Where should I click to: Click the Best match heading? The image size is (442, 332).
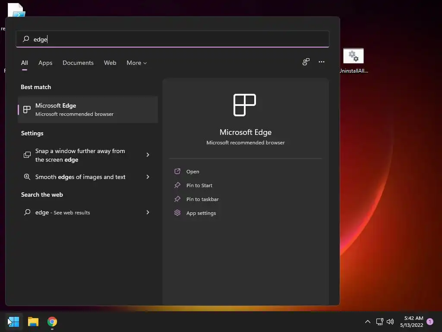point(36,87)
